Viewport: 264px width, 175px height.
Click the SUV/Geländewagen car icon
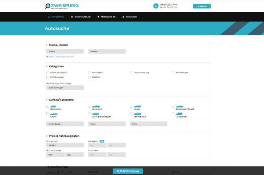click(96, 114)
